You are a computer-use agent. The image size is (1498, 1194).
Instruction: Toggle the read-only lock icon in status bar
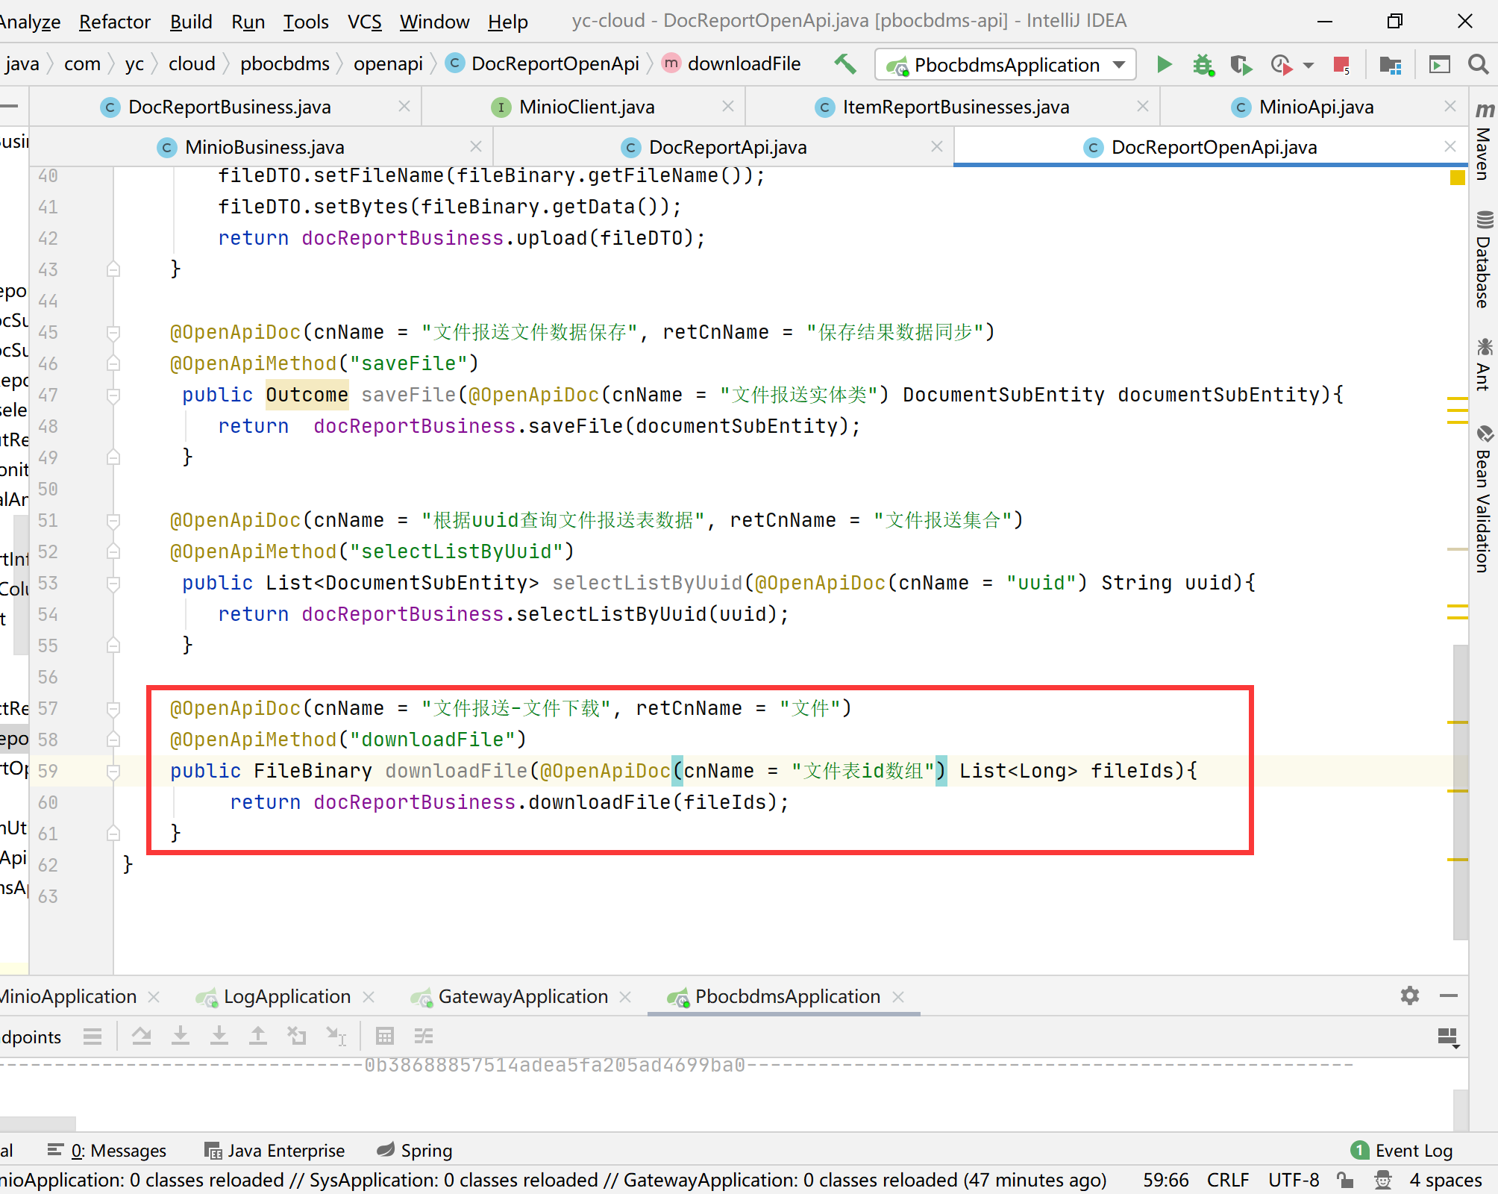pyautogui.click(x=1345, y=1180)
